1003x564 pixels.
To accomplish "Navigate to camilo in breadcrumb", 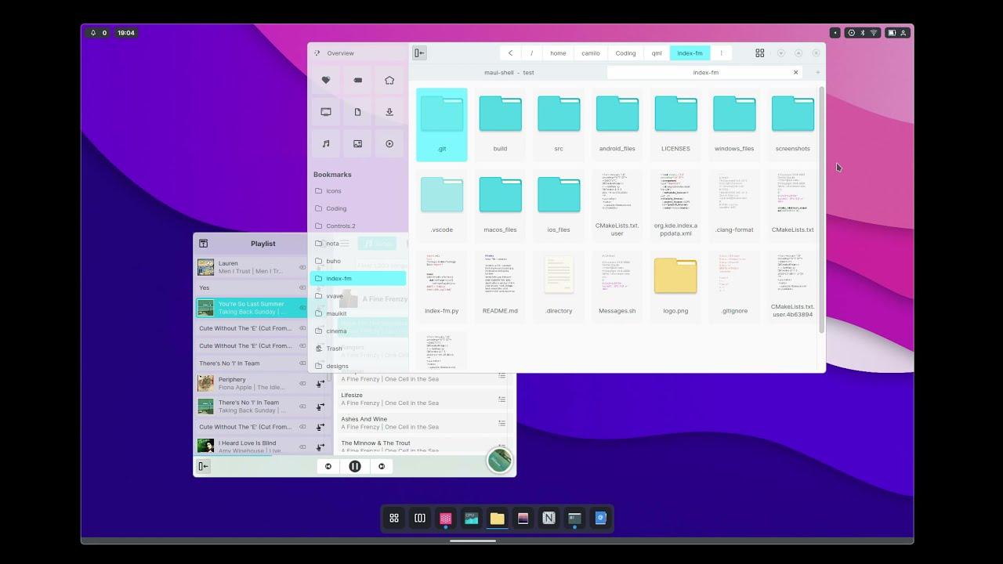I will (591, 53).
